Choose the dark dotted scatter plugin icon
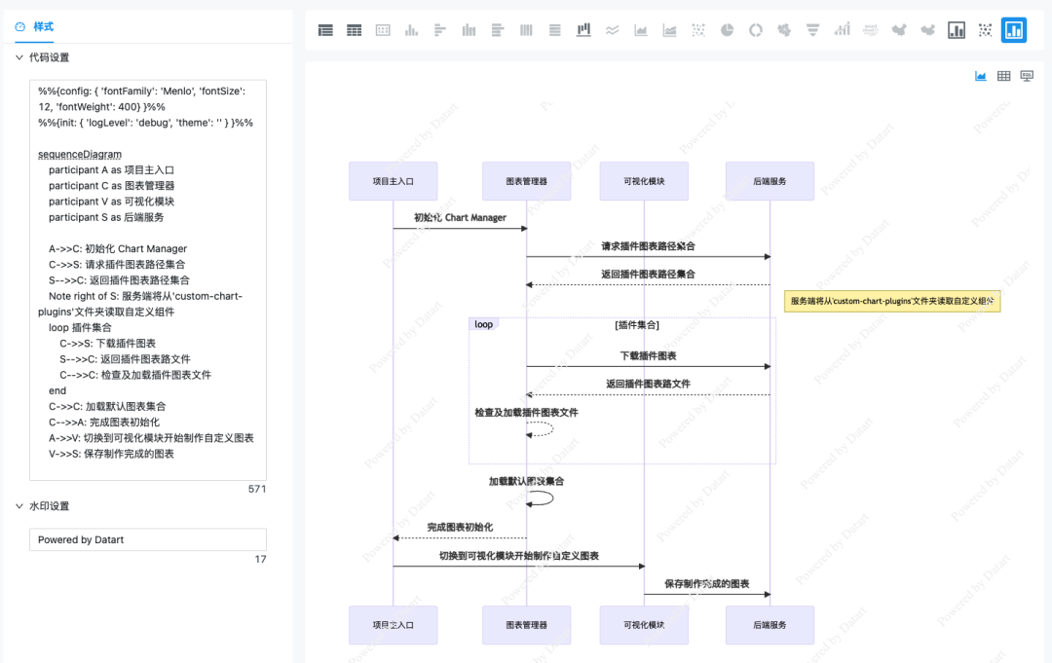The image size is (1052, 663). (x=985, y=30)
